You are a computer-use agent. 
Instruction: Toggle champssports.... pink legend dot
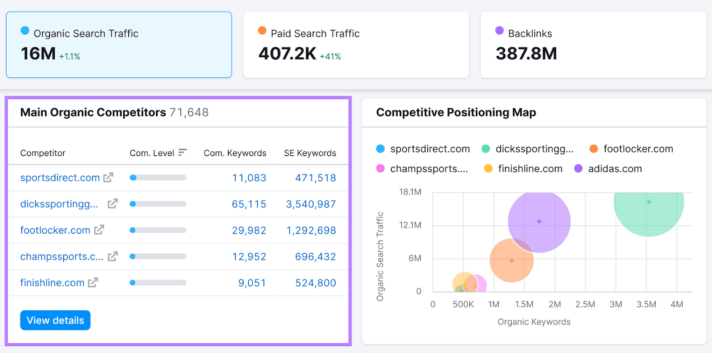click(380, 169)
